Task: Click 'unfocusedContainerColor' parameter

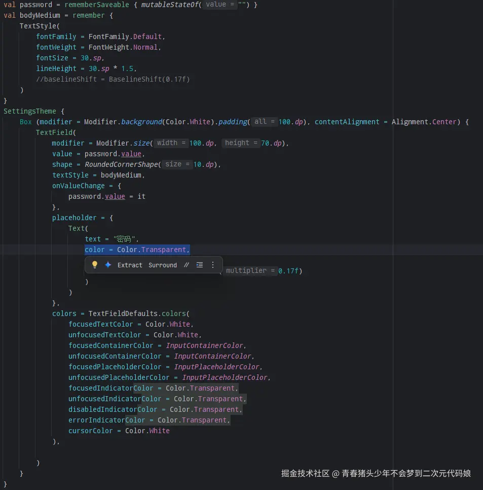Action: 115,356
